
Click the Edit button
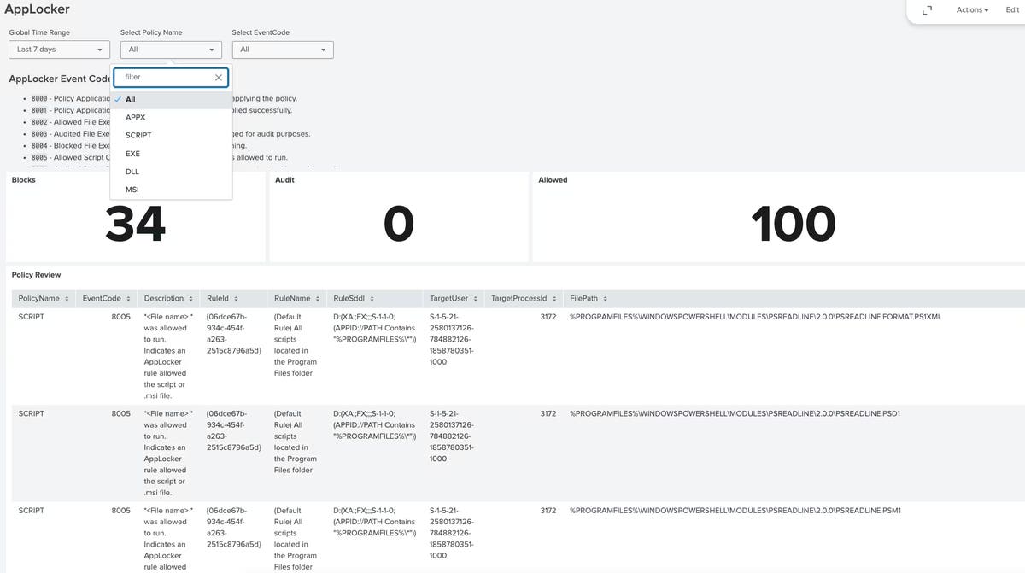(1012, 10)
